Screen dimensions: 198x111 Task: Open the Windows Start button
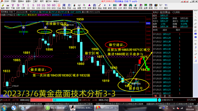4,108
